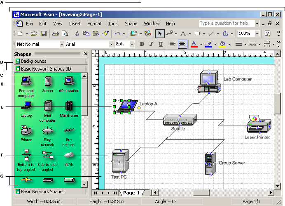Cut selection with the scissors icon
285x206 pixels.
[77, 33]
